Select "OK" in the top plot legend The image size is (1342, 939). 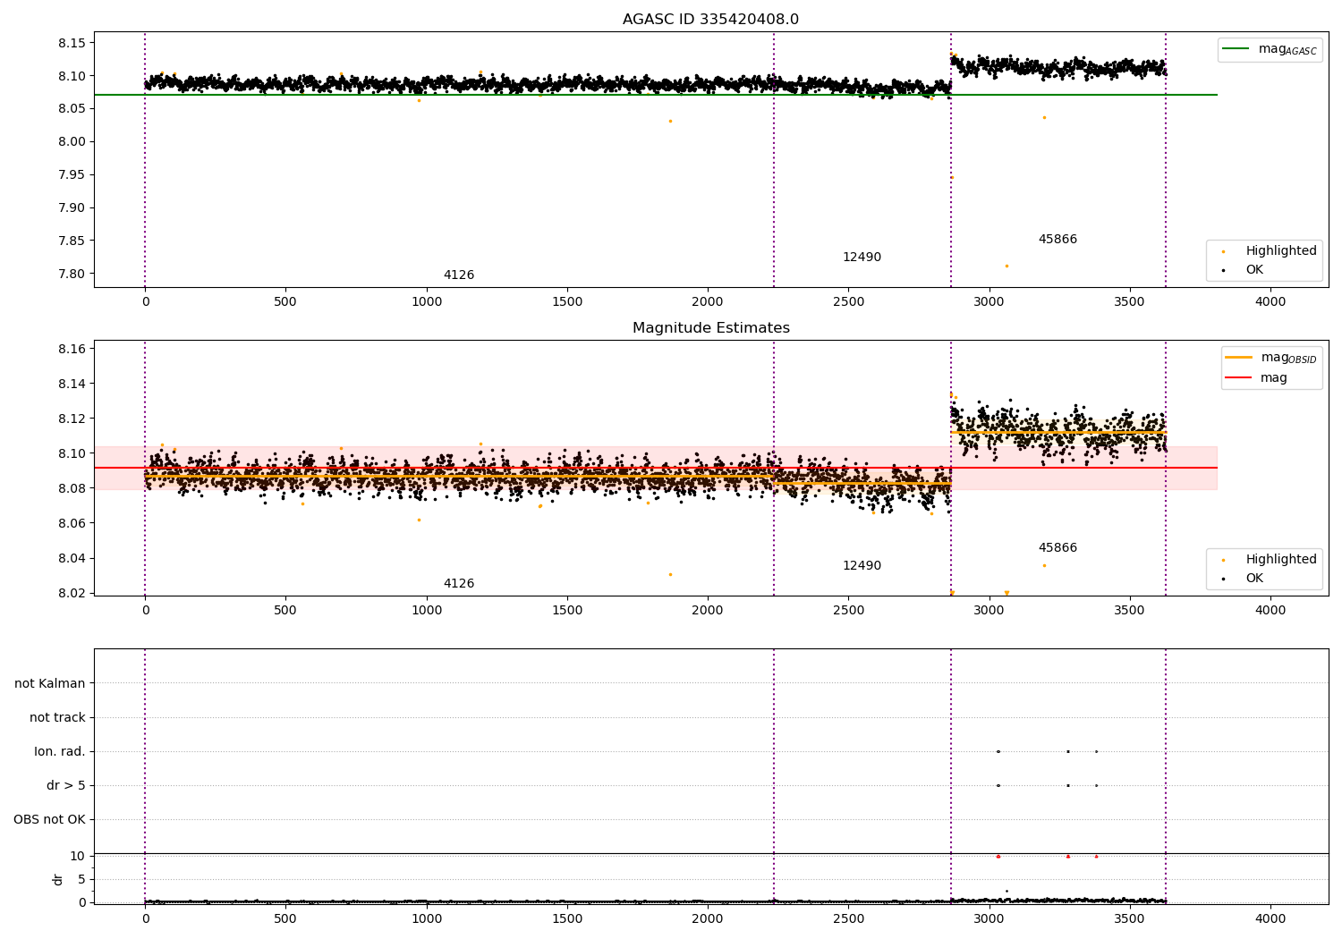[x=1254, y=270]
